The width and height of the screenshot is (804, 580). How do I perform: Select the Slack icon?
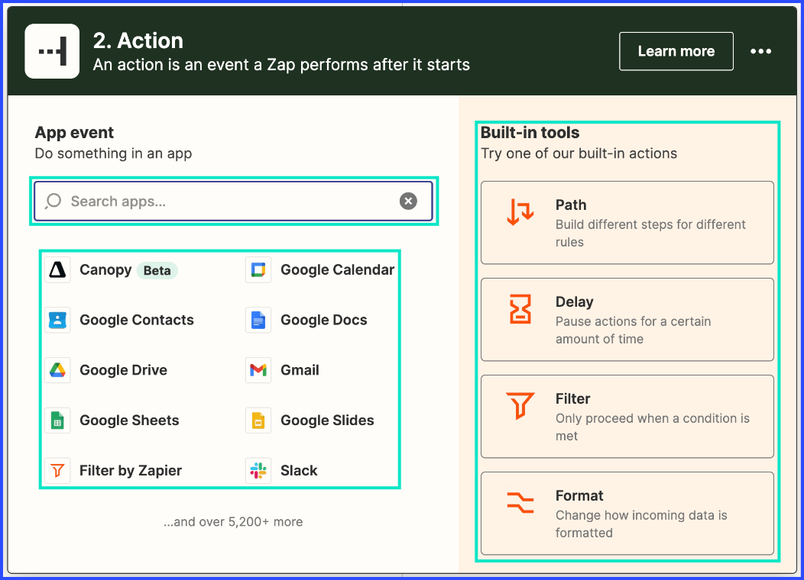258,470
